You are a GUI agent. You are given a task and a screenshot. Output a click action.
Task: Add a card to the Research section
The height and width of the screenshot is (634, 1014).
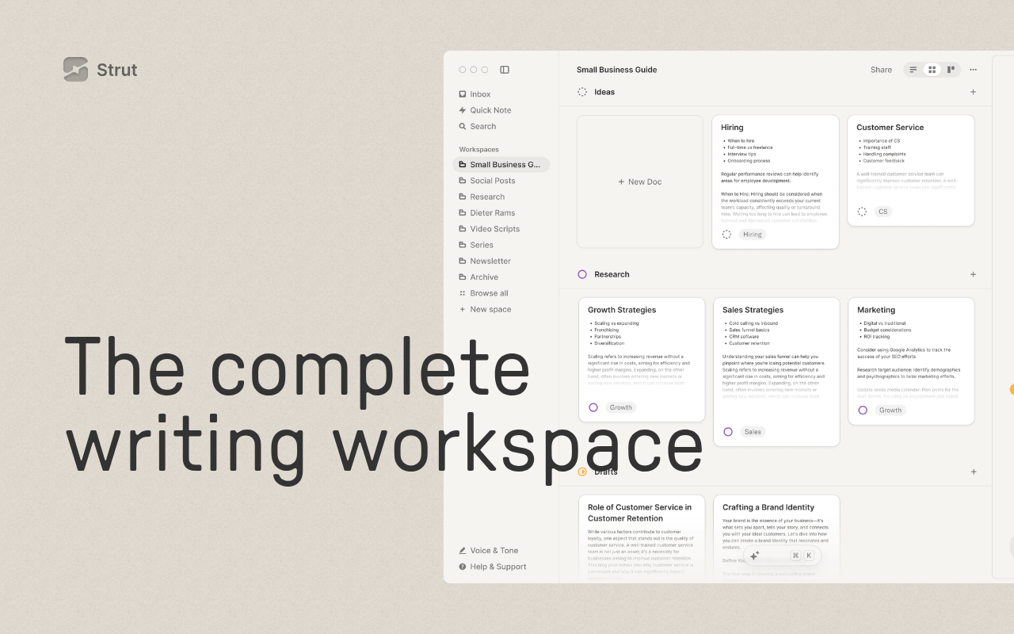(973, 274)
